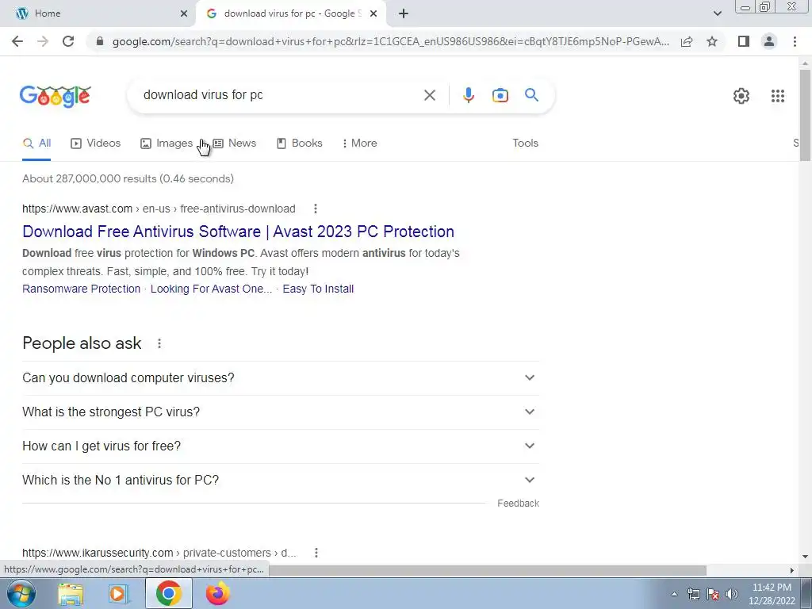812x609 pixels.
Task: Open the Chrome profile avatar
Action: [769, 41]
